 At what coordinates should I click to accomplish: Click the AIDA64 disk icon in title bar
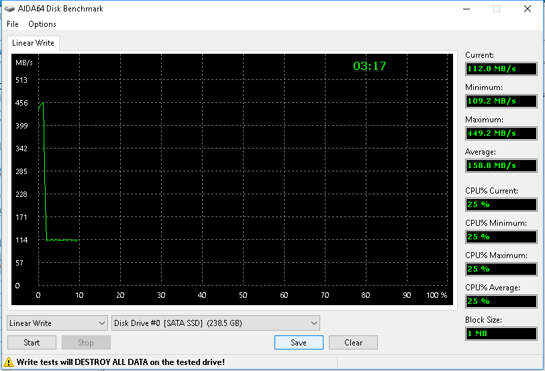(x=9, y=9)
